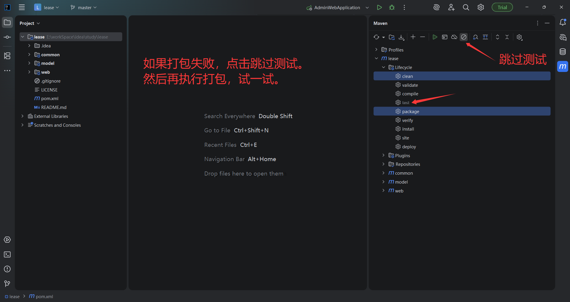Expand the Plugins node in Maven

[x=383, y=155]
